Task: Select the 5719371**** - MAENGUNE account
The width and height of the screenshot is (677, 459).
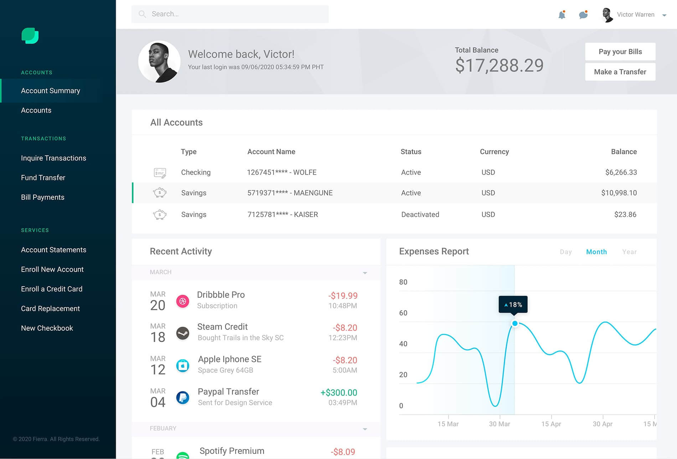Action: click(394, 193)
